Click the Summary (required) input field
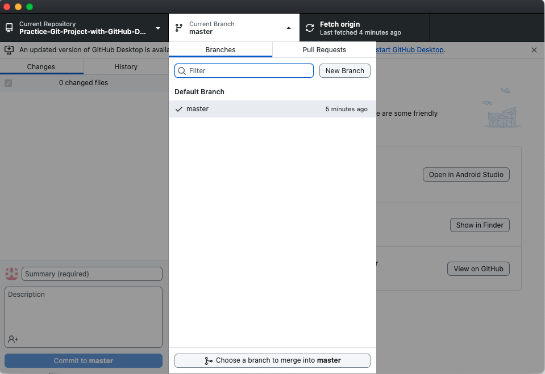This screenshot has height=374, width=545. coord(91,274)
